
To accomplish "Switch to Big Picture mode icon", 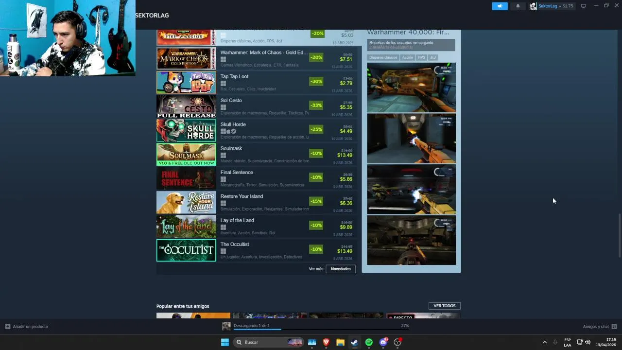I will 584,6.
